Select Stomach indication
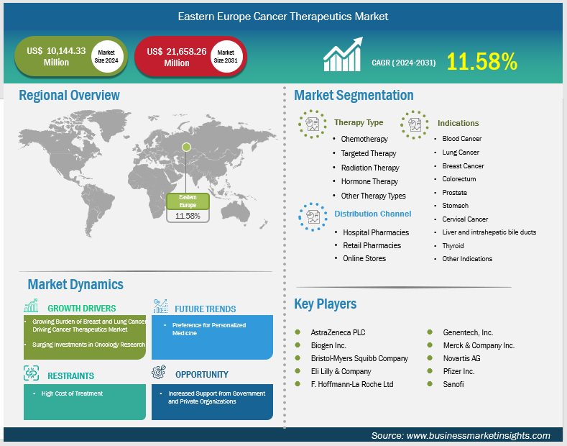The height and width of the screenshot is (446, 567). tap(456, 206)
